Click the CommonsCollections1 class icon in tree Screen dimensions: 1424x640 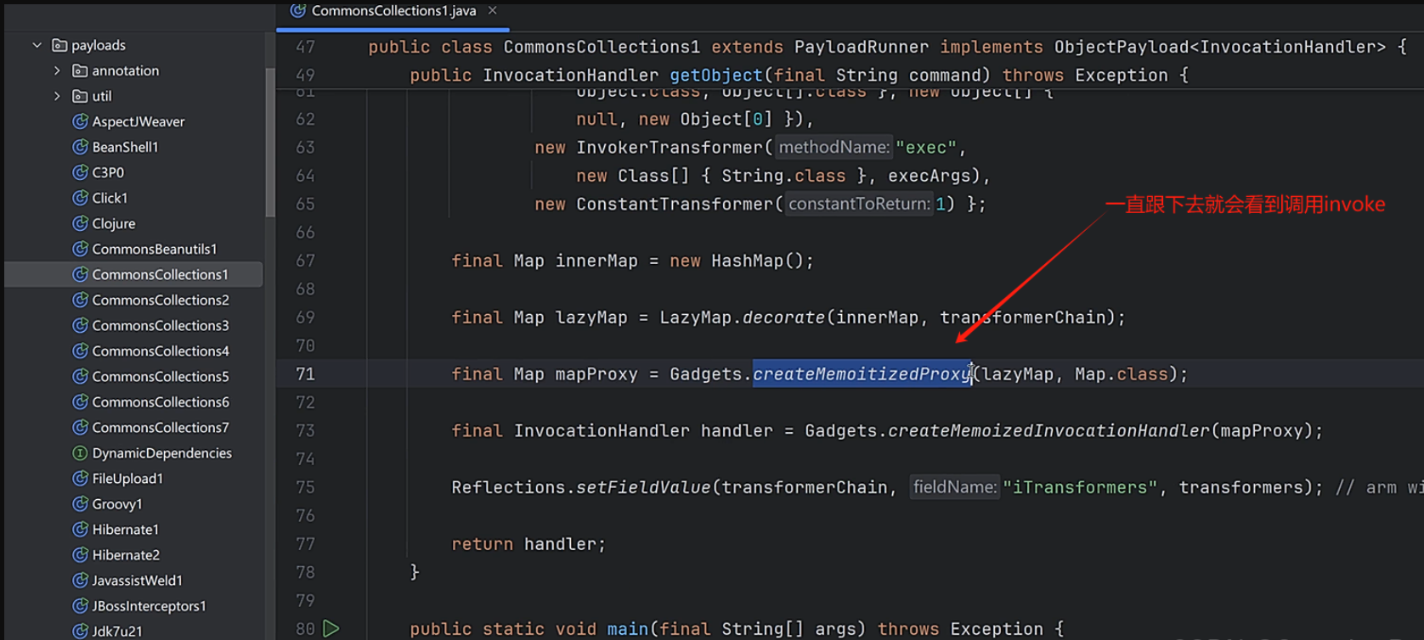point(80,274)
